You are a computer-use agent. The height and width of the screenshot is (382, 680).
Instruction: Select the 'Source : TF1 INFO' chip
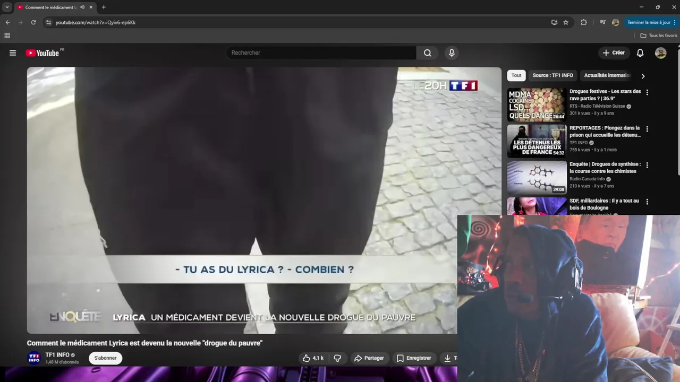[x=552, y=75]
